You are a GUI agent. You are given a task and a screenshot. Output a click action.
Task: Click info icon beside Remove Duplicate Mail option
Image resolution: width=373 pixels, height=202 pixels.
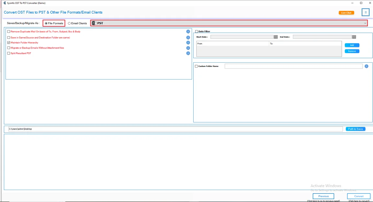pyautogui.click(x=188, y=32)
